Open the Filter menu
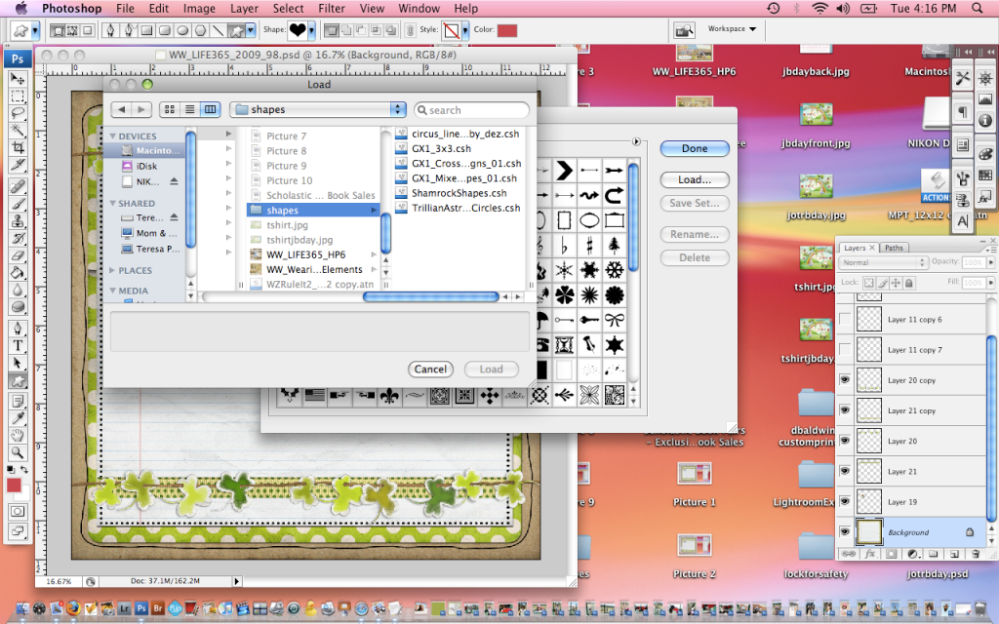This screenshot has width=999, height=624. pos(332,8)
